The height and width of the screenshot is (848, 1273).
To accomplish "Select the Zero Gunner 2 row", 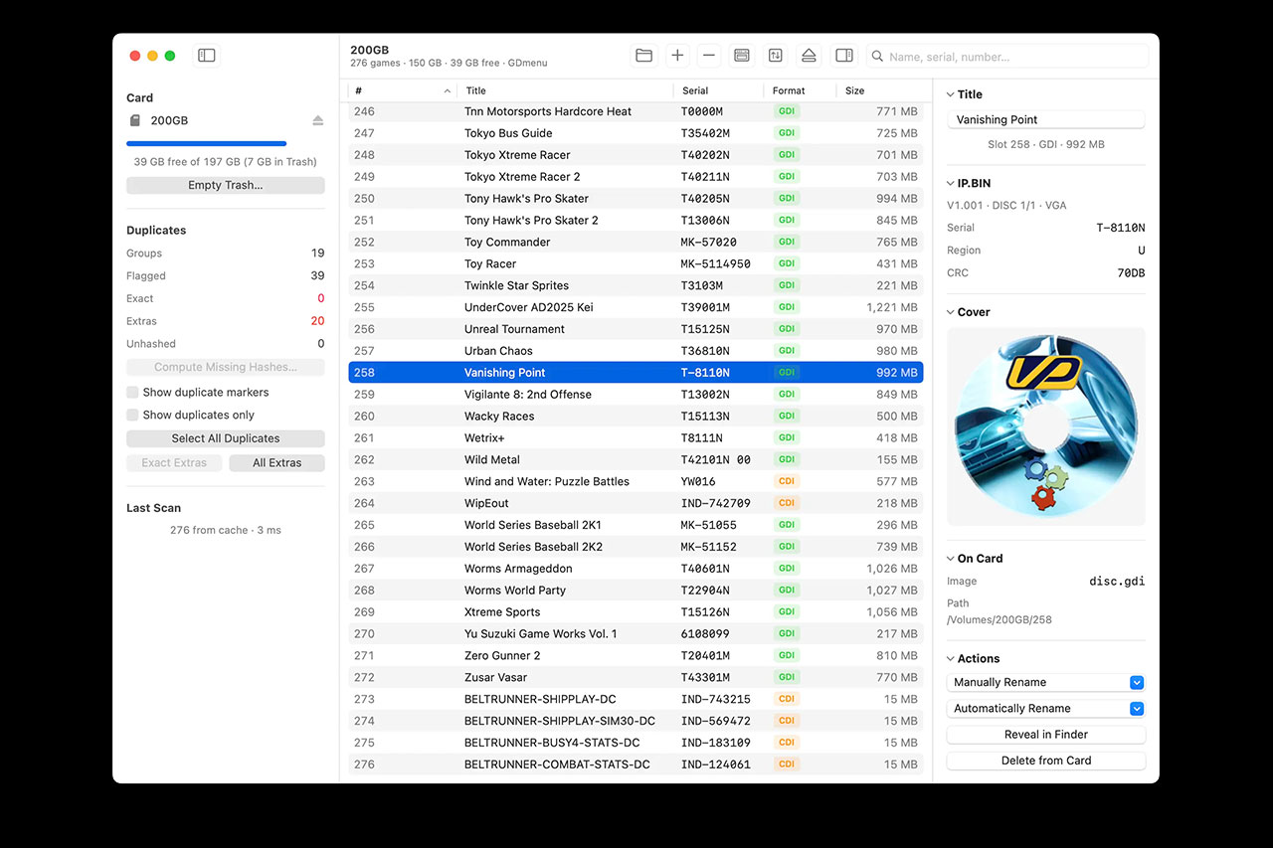I will click(636, 656).
